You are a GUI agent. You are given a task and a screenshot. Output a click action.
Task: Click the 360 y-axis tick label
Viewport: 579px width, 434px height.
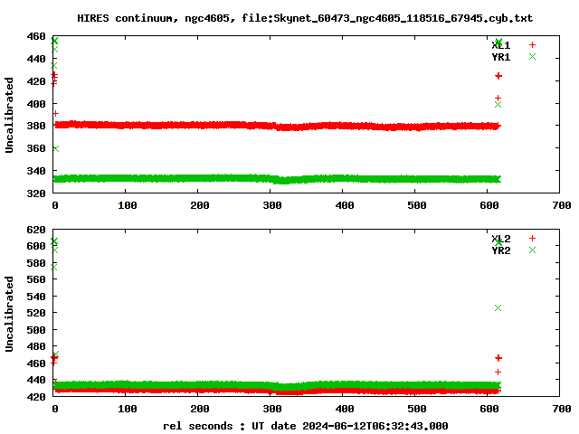[36, 148]
